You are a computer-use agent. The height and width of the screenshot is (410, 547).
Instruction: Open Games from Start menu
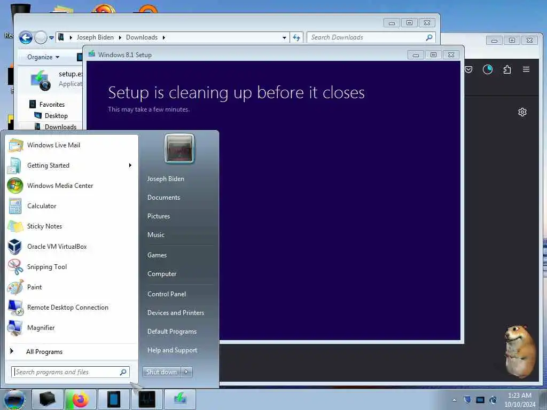157,255
